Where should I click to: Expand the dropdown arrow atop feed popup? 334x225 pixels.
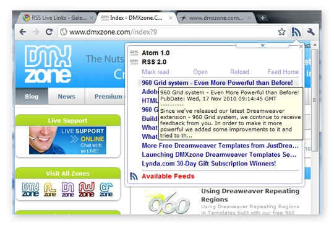coord(262,45)
